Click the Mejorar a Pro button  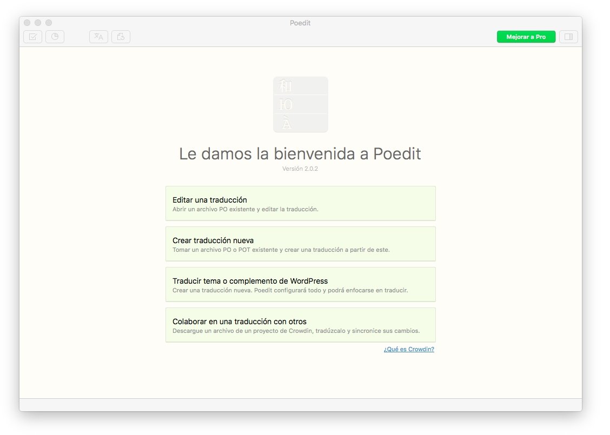[526, 37]
